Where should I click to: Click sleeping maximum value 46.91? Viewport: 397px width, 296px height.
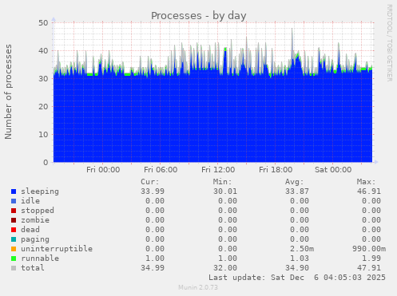click(369, 191)
